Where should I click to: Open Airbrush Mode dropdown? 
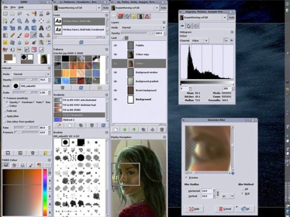32,74
